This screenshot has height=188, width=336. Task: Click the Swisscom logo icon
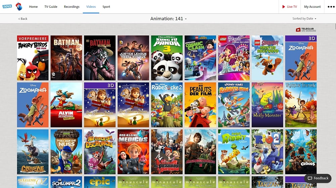19,7
